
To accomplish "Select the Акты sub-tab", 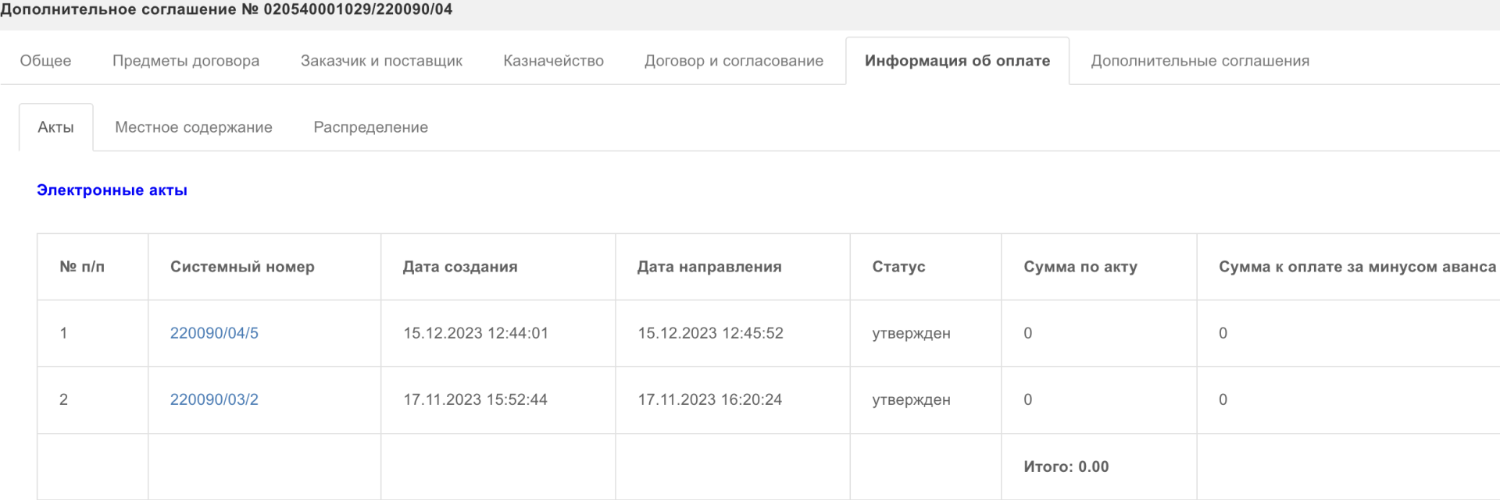I will coord(55,127).
